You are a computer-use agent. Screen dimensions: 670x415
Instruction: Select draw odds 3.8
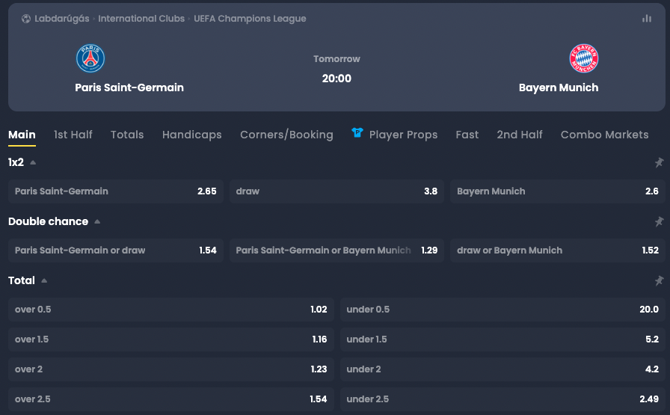click(x=336, y=191)
